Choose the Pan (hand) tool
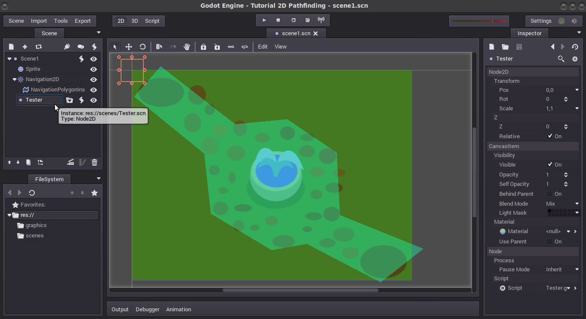Image resolution: width=586 pixels, height=319 pixels. click(x=187, y=47)
